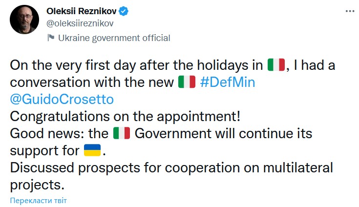Image resolution: width=359 pixels, height=207 pixels.
Task: Click the blue verified checkmark badge
Action: [x=124, y=11]
